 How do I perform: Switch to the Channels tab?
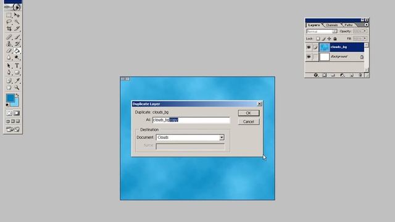[x=331, y=25]
